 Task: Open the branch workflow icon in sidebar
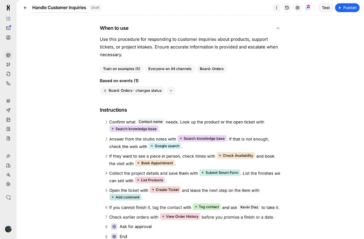click(8, 64)
